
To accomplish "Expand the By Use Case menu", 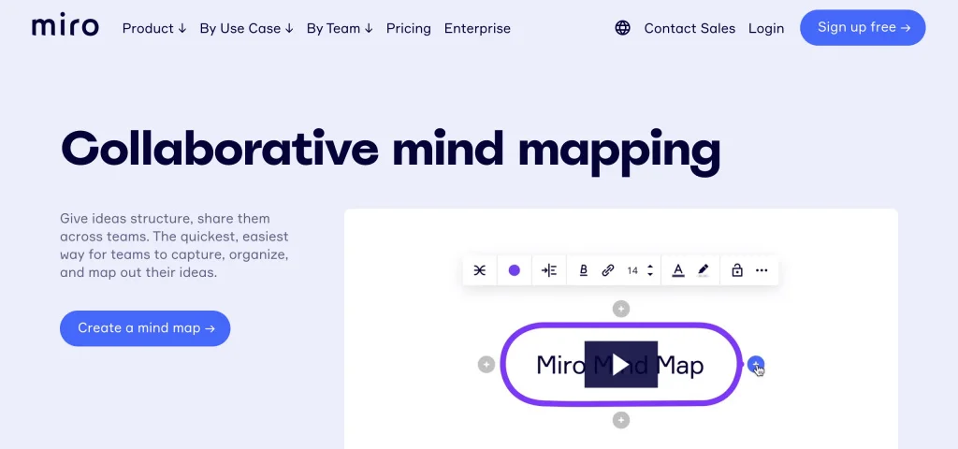I will pyautogui.click(x=246, y=28).
